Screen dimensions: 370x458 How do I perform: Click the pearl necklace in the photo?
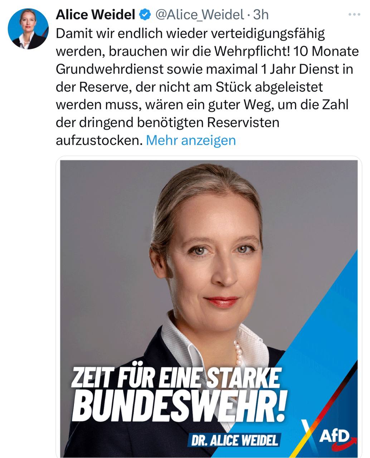(238, 352)
